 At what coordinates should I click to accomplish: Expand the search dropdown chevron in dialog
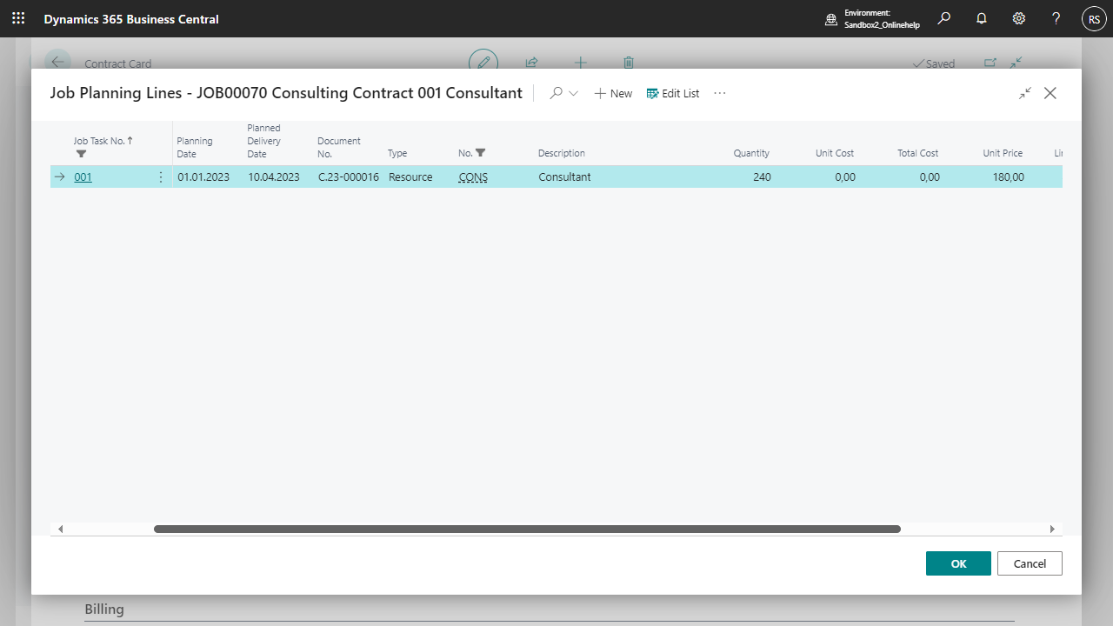pos(573,94)
